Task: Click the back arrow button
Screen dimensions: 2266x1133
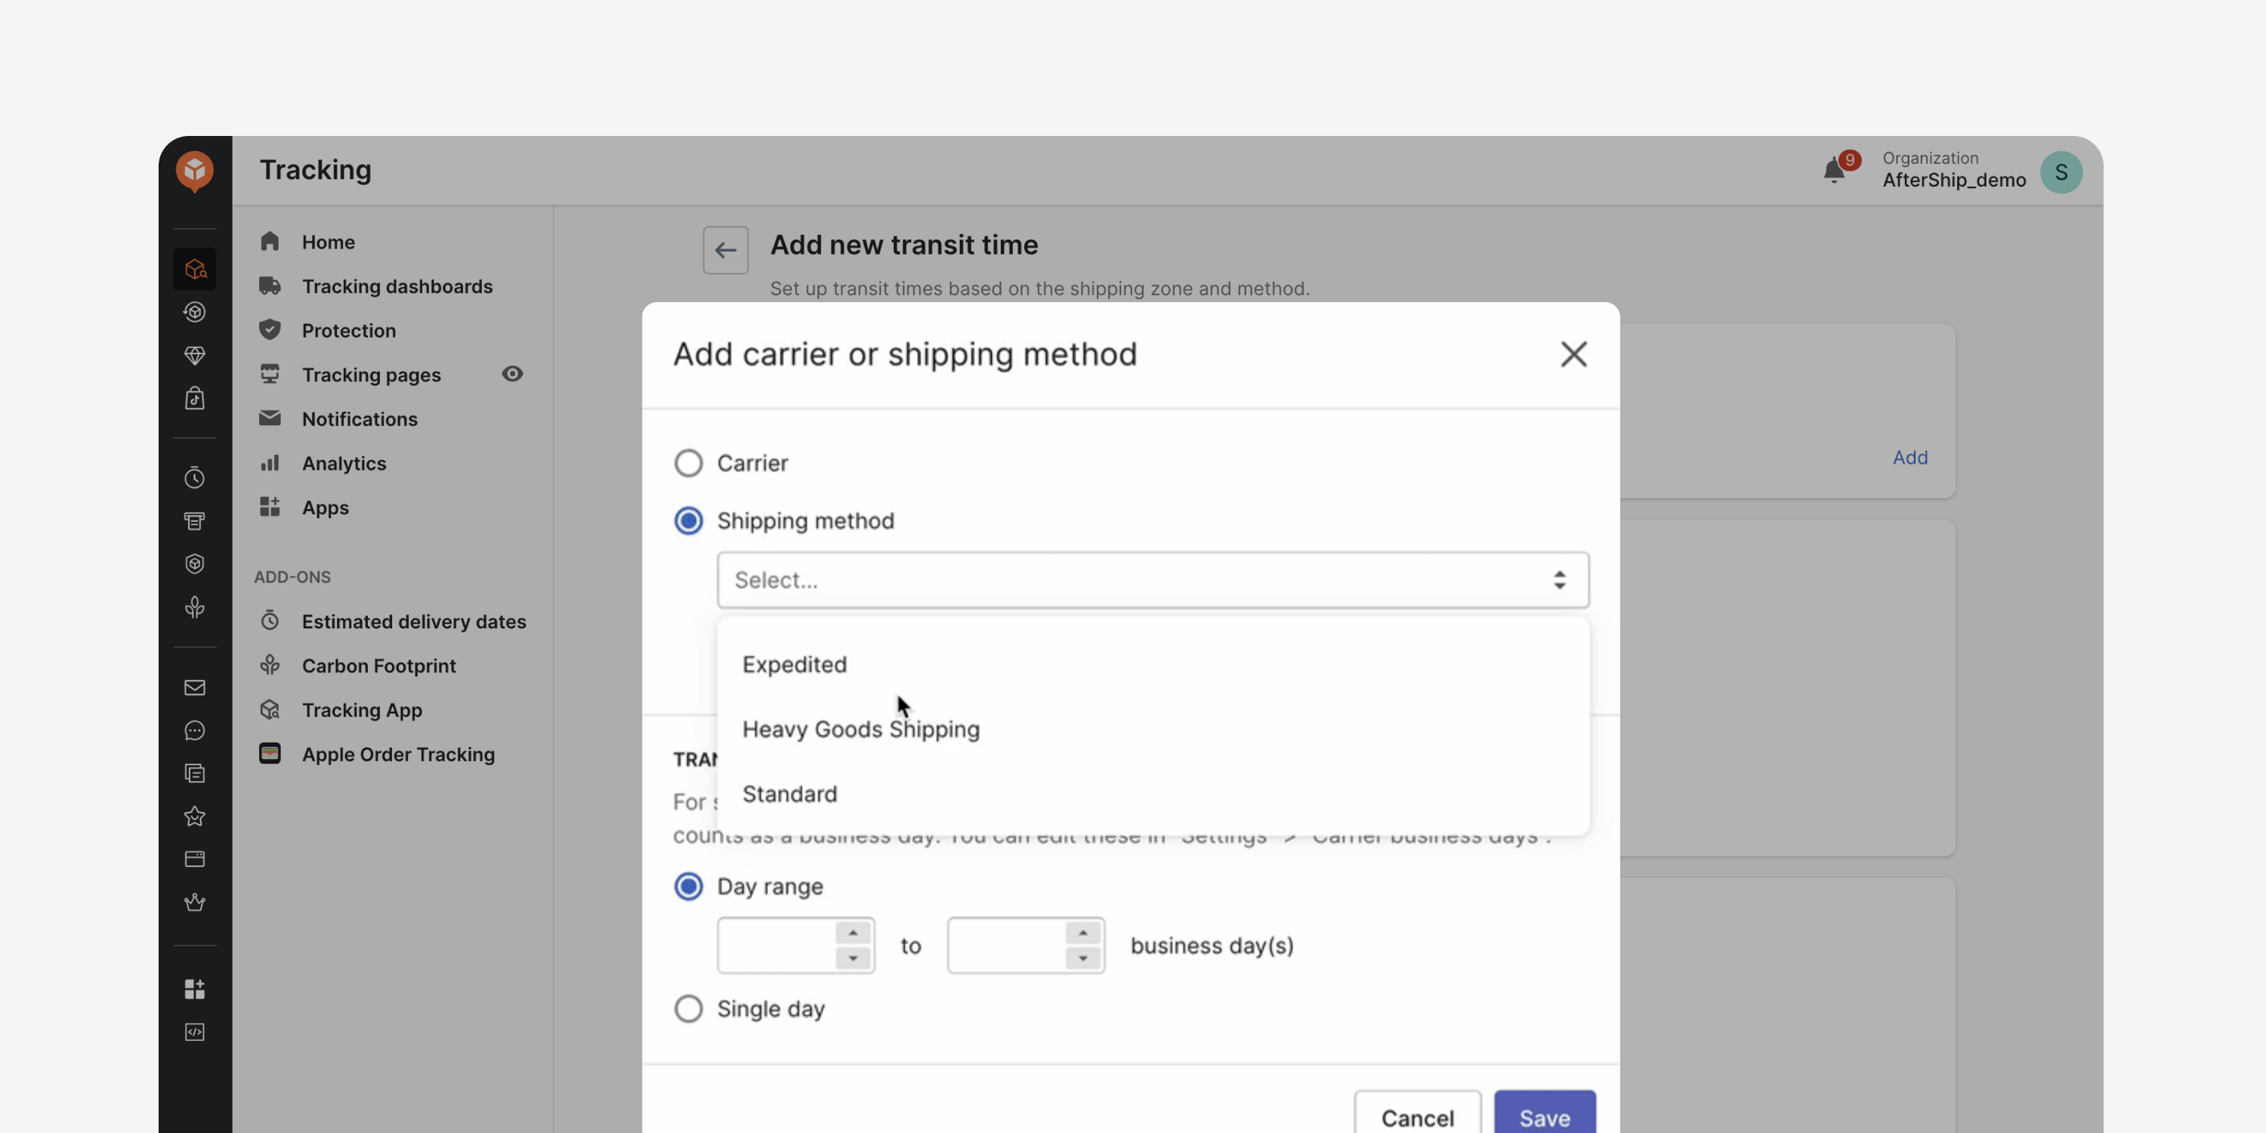Action: coord(726,250)
